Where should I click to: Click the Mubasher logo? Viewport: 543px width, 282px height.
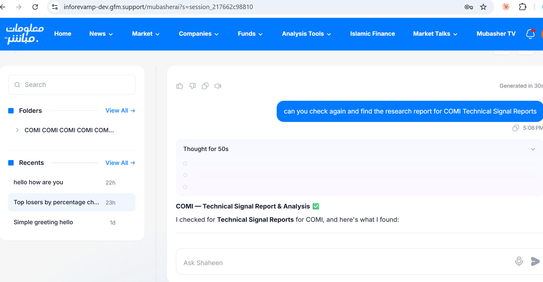(24, 34)
